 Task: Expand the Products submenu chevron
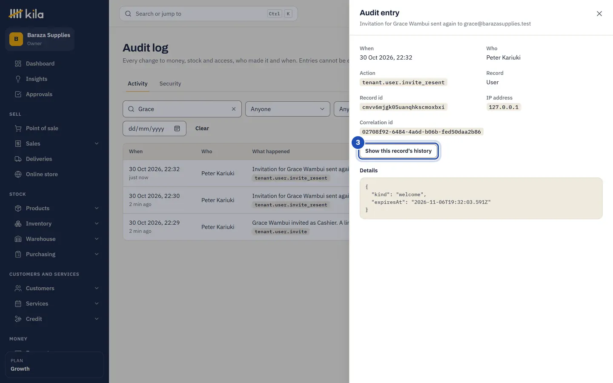[97, 208]
